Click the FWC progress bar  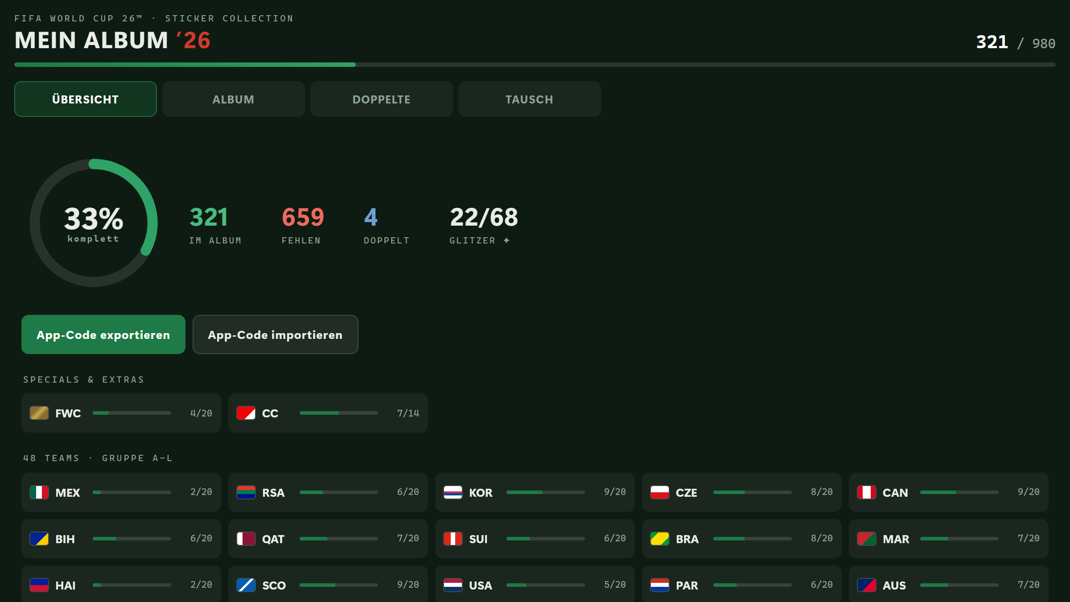(132, 413)
